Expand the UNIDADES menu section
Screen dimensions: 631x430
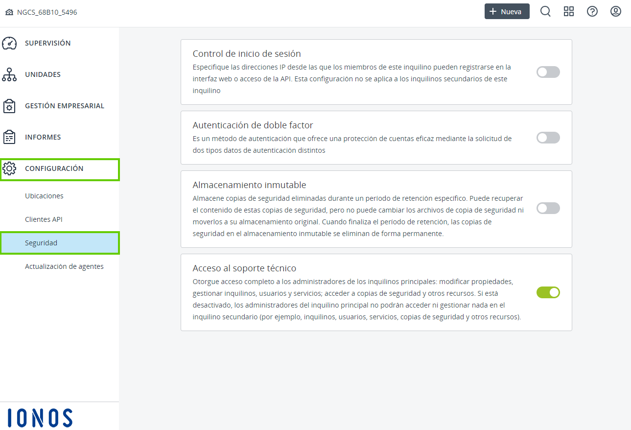(x=43, y=74)
